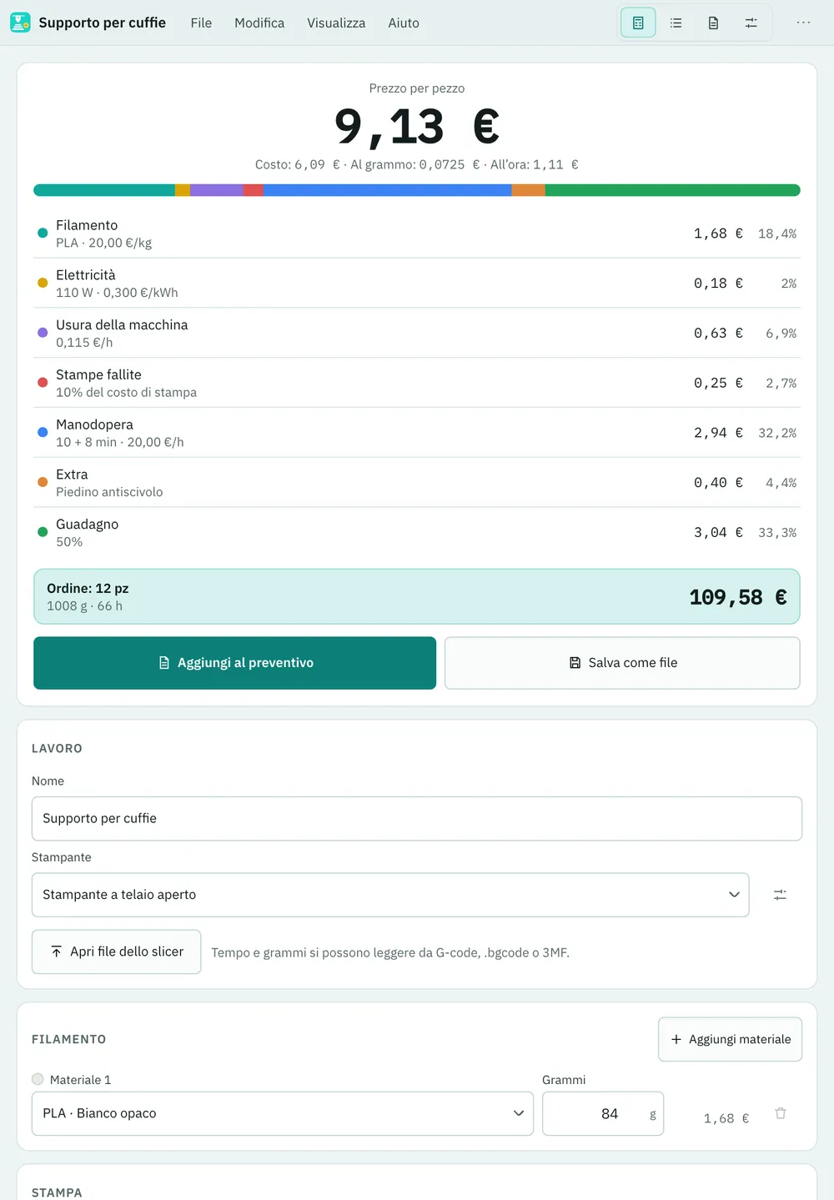Screen dimensions: 834x1200
Task: Select the Manodopera cost row
Action: (x=417, y=433)
